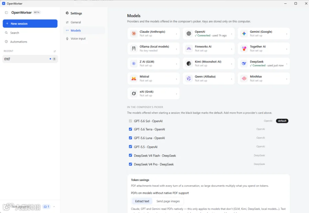Click the Claude (Anthropic) starburst icon

tap(134, 34)
